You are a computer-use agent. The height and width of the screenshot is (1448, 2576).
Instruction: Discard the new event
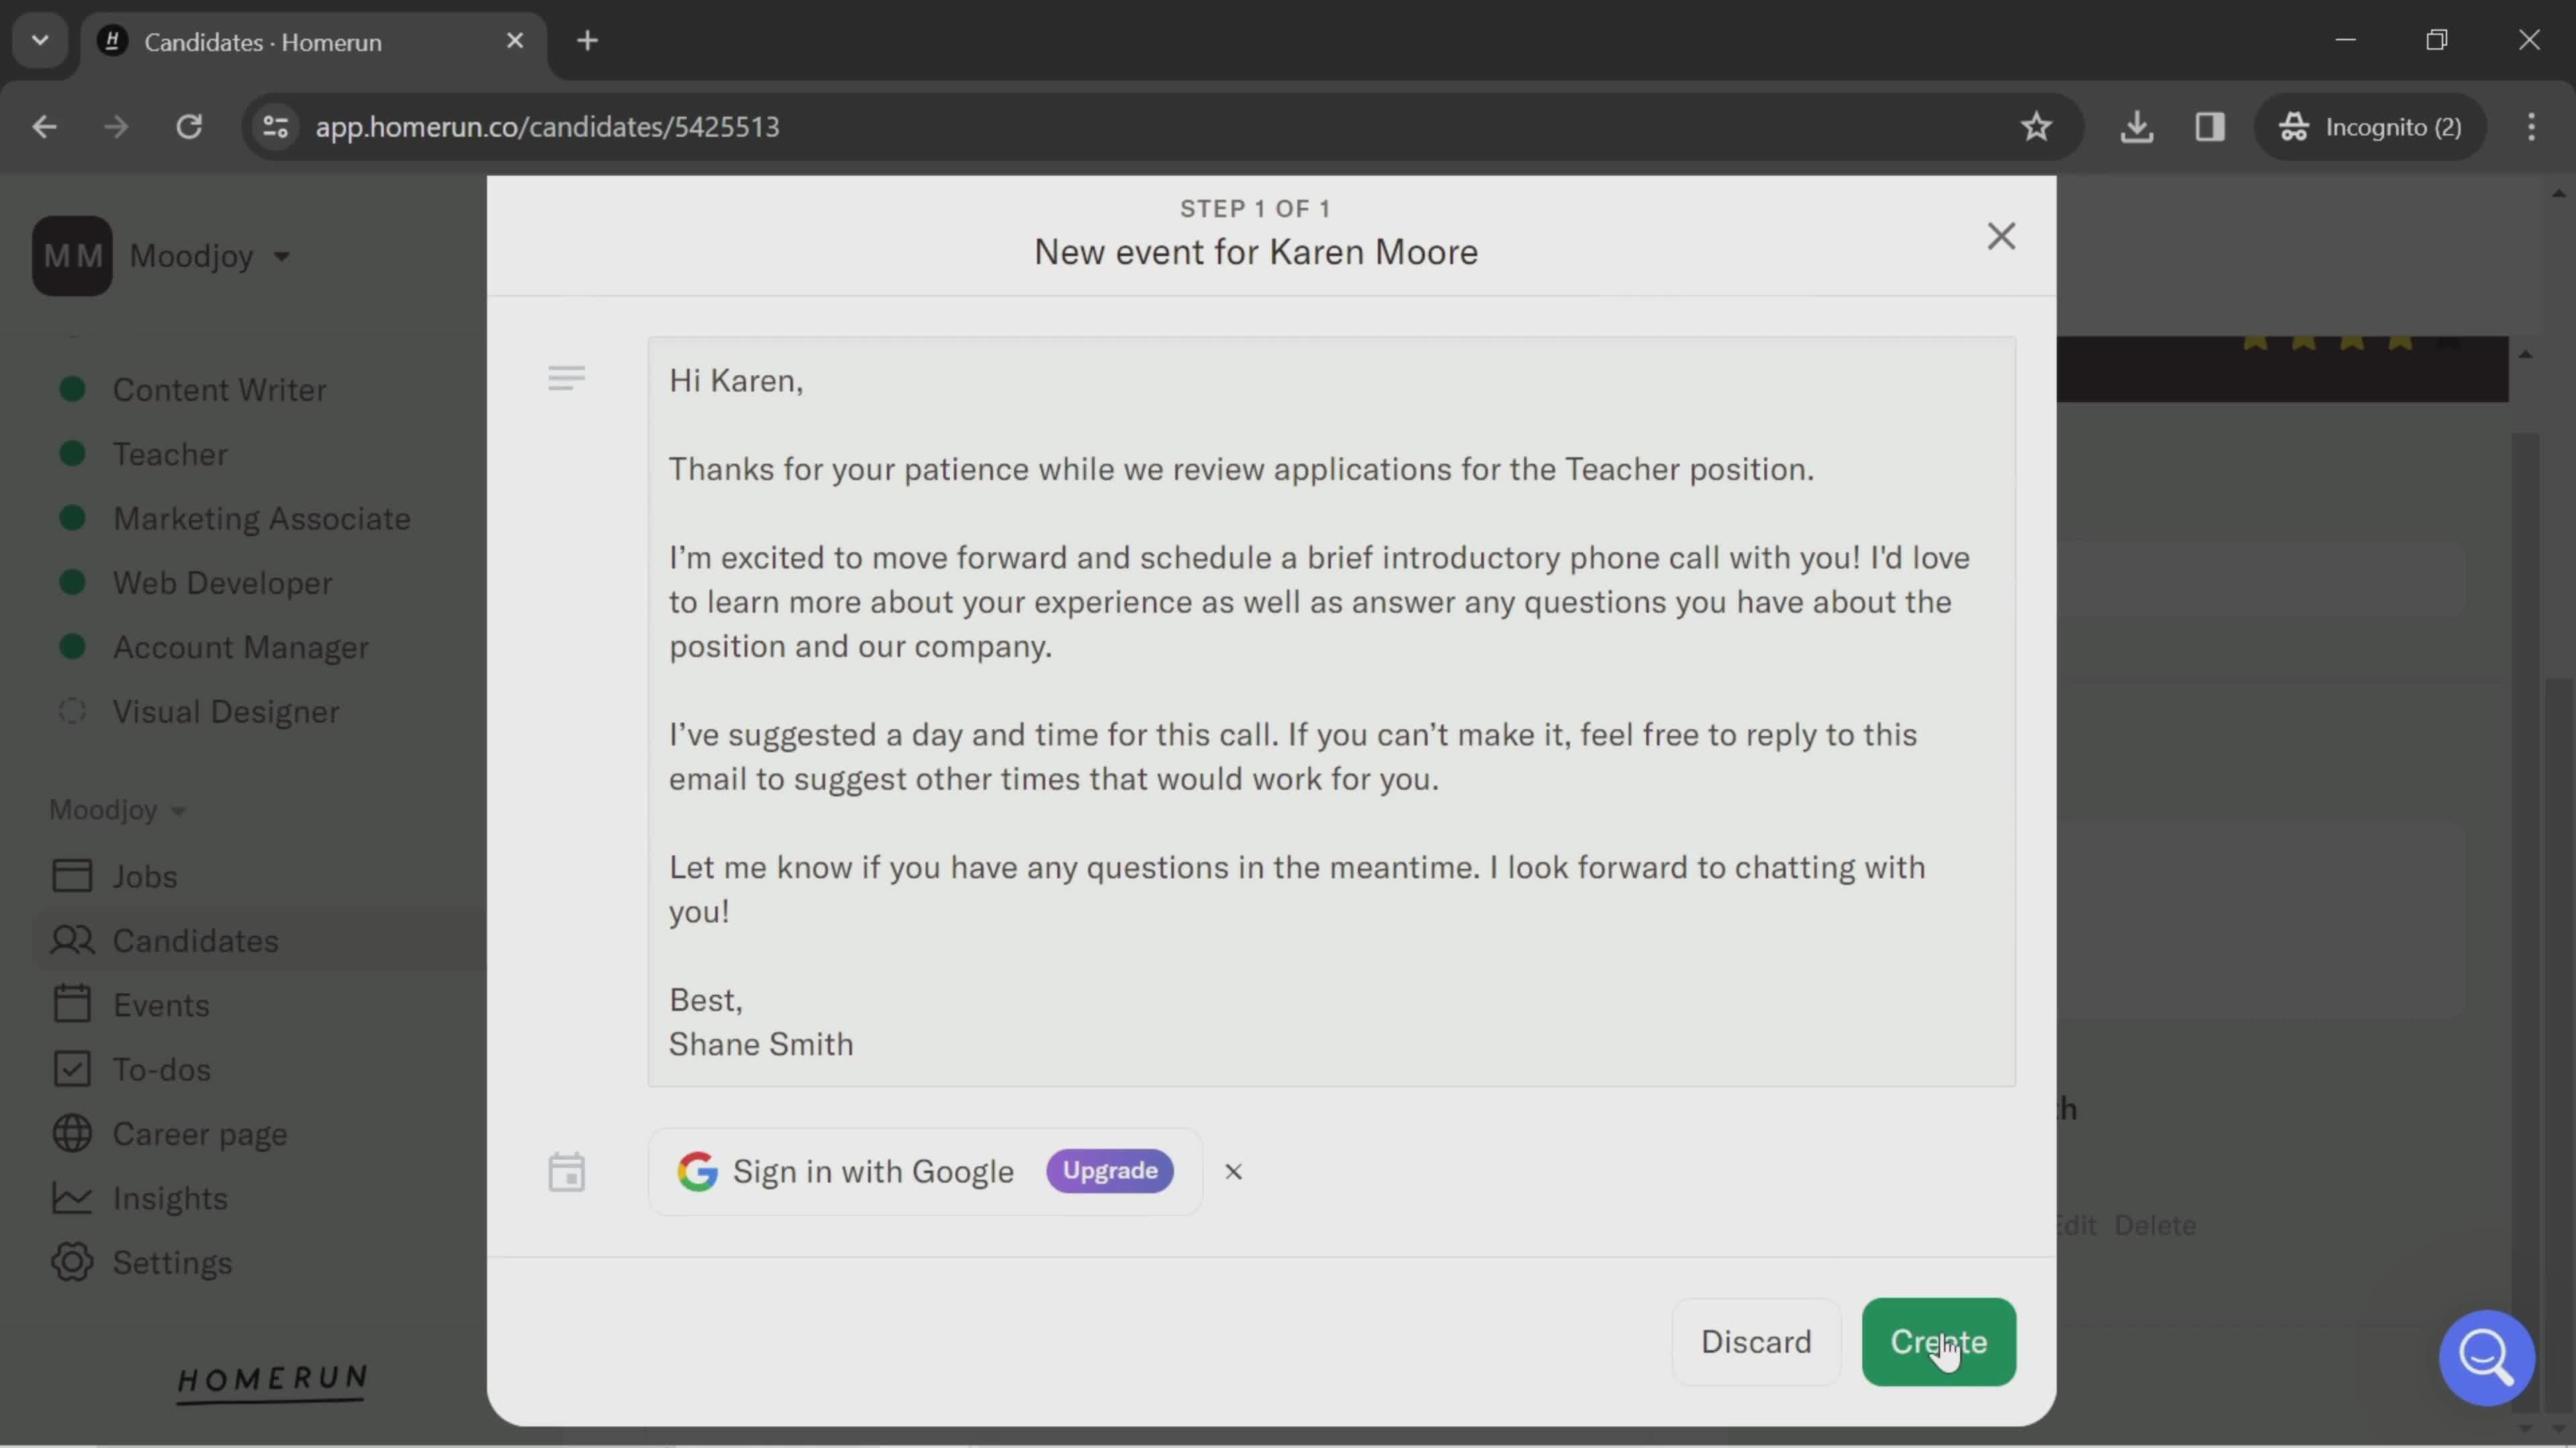click(1756, 1341)
